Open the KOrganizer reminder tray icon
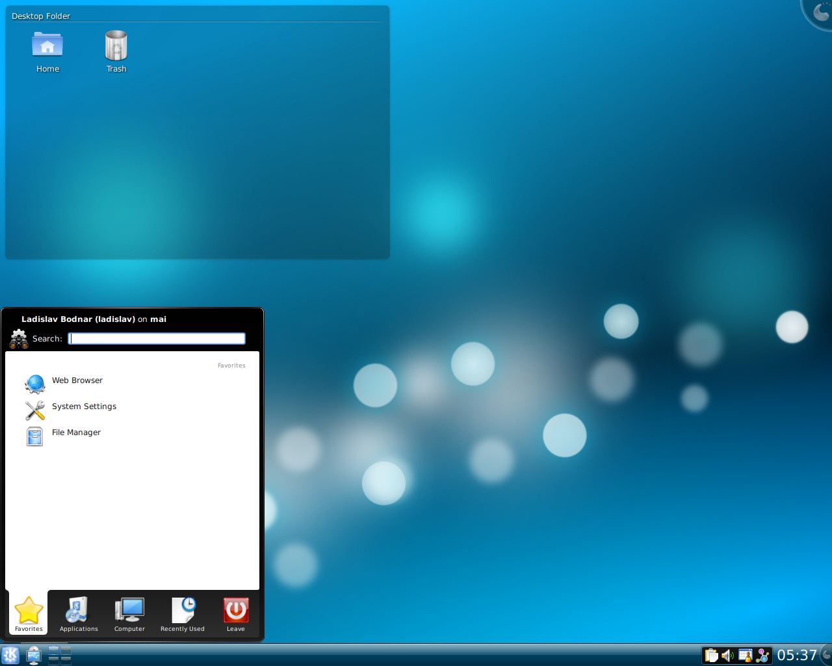The width and height of the screenshot is (832, 666). click(x=746, y=655)
